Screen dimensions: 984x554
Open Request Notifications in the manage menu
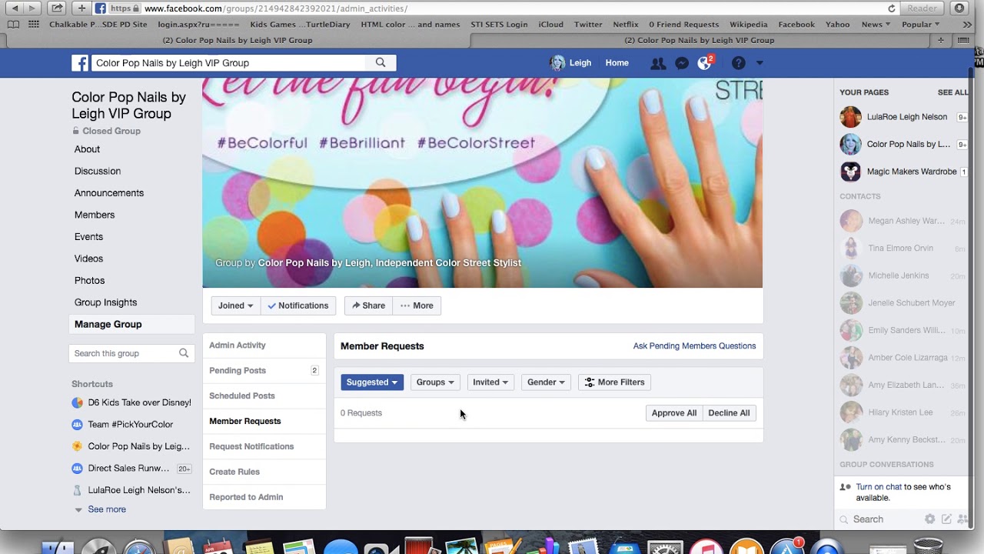251,446
